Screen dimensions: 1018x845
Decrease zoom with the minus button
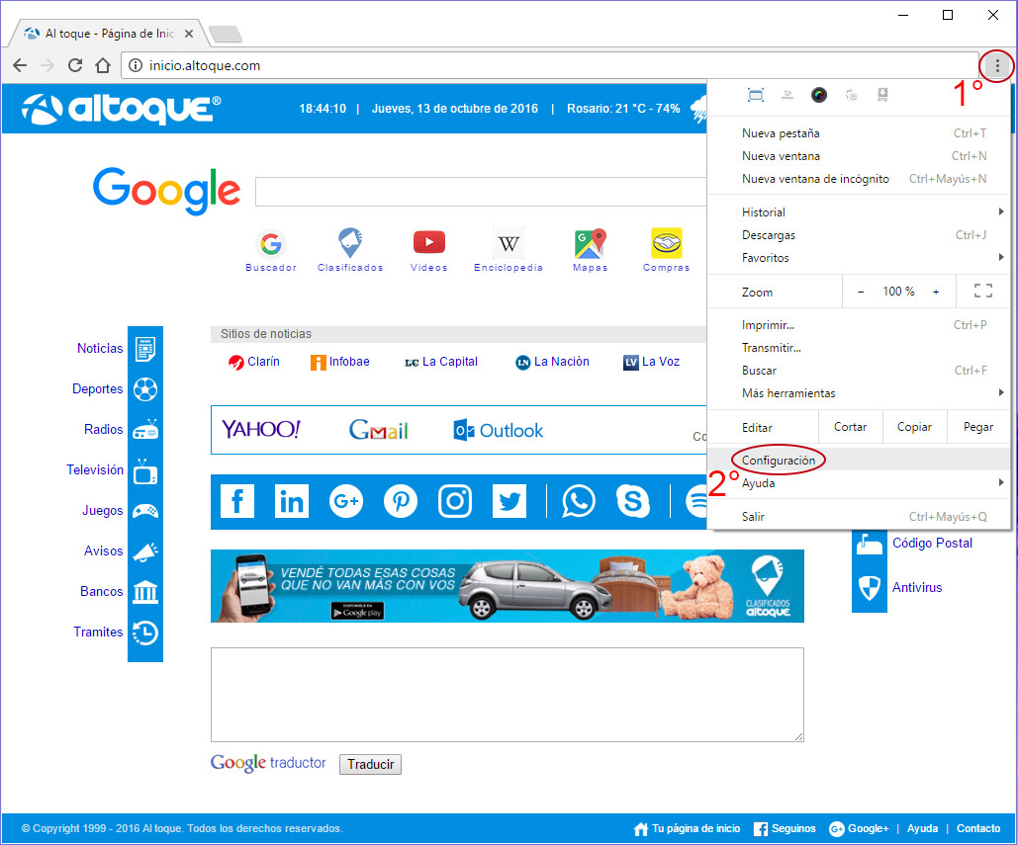pyautogui.click(x=861, y=292)
